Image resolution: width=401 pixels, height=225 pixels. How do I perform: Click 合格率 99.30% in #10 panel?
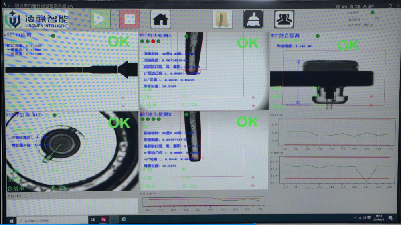[x=36, y=188]
